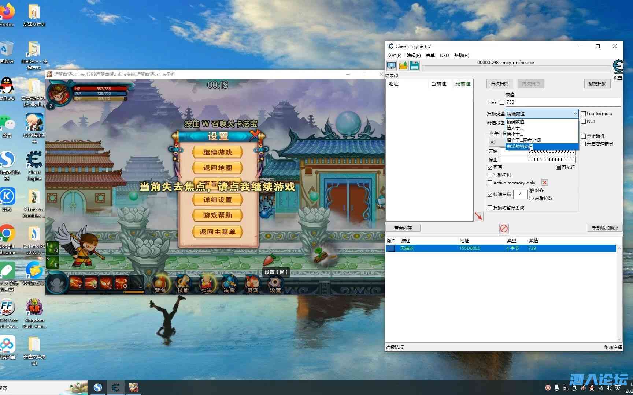Click the red arrow add-to-list icon
The height and width of the screenshot is (395, 633).
pos(478,217)
